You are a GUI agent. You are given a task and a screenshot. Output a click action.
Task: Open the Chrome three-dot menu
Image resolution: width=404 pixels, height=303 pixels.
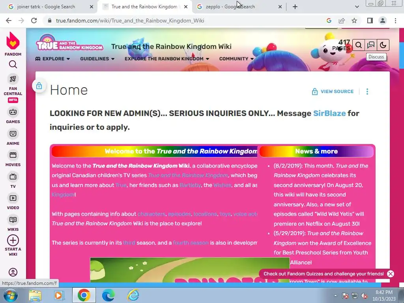395,21
